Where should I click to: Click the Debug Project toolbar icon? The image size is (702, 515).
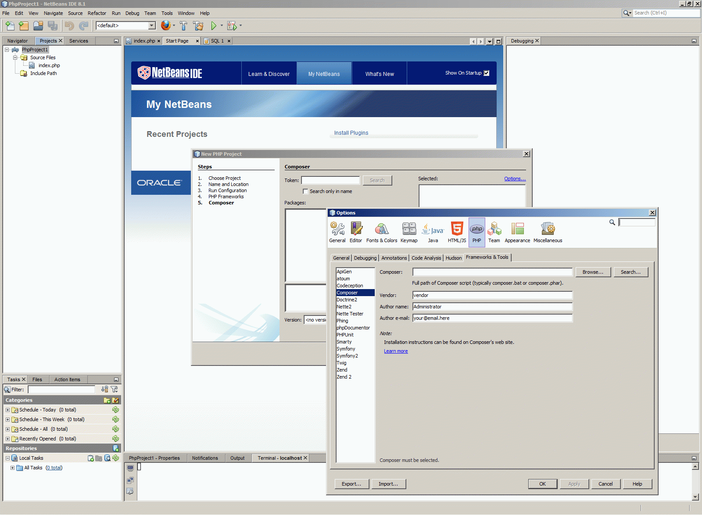point(232,26)
